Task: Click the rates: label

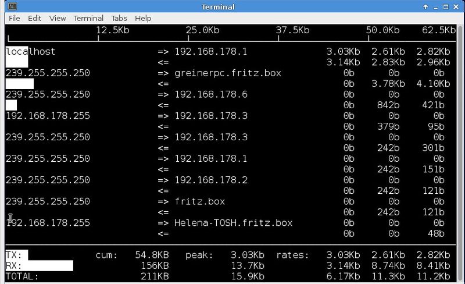Action: pyautogui.click(x=292, y=255)
